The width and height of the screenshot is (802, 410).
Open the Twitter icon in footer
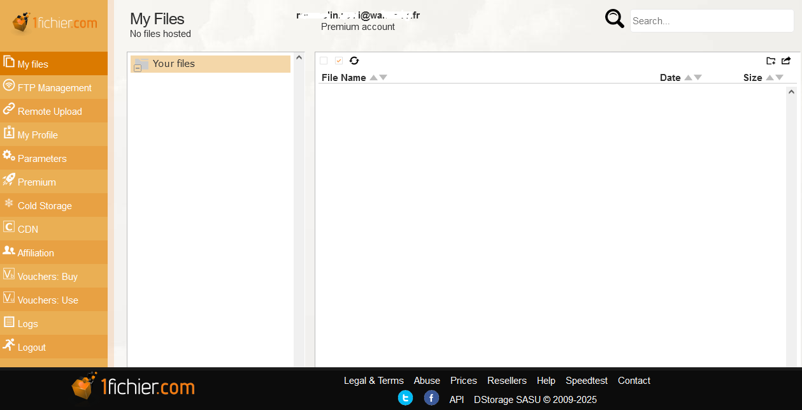pos(405,399)
